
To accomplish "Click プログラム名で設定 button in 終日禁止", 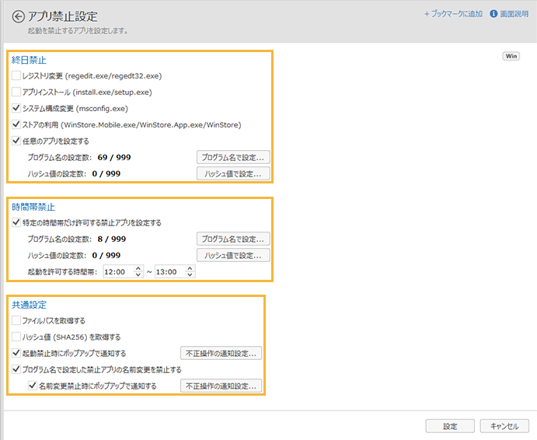I will click(233, 157).
